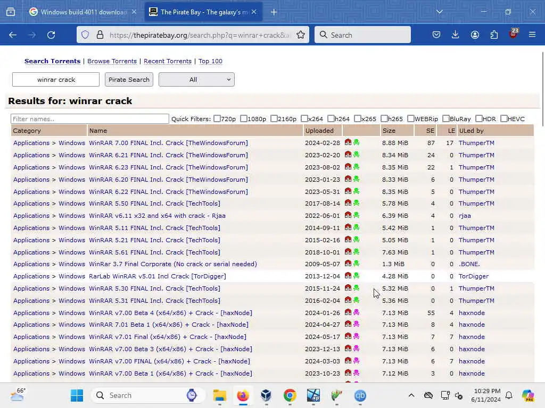The height and width of the screenshot is (408, 545).
Task: Click the padlock site info icon
Action: (100, 35)
